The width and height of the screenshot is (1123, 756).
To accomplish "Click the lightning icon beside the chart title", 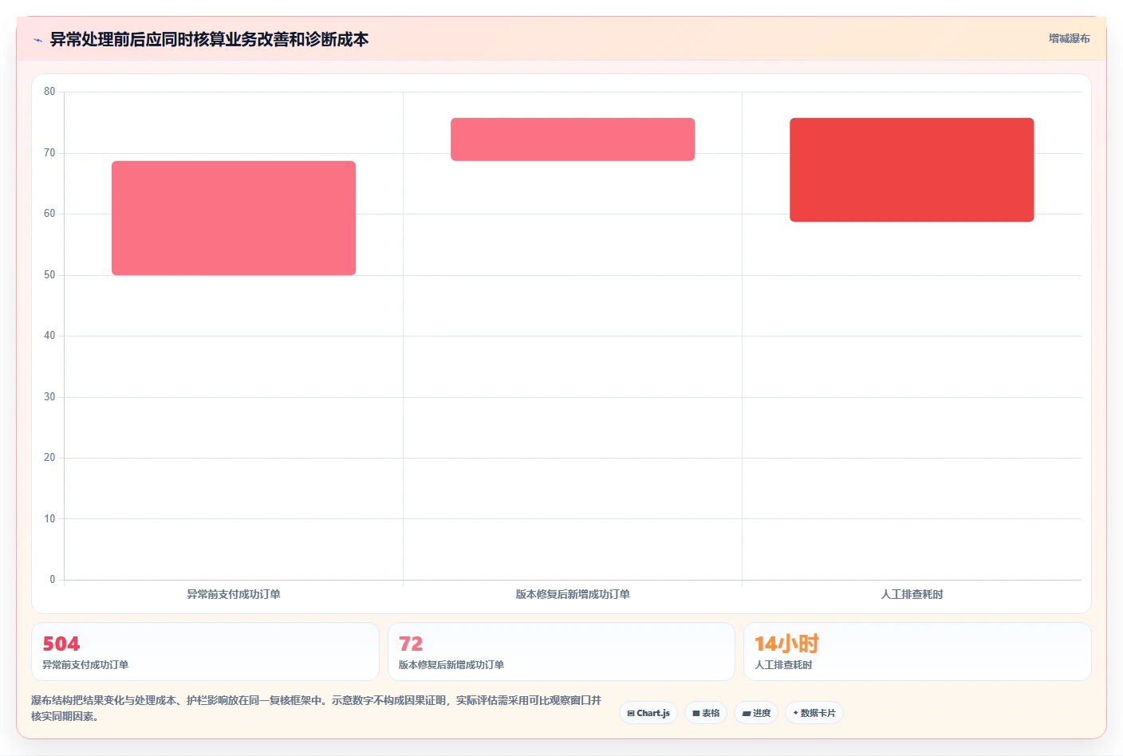I will (37, 40).
